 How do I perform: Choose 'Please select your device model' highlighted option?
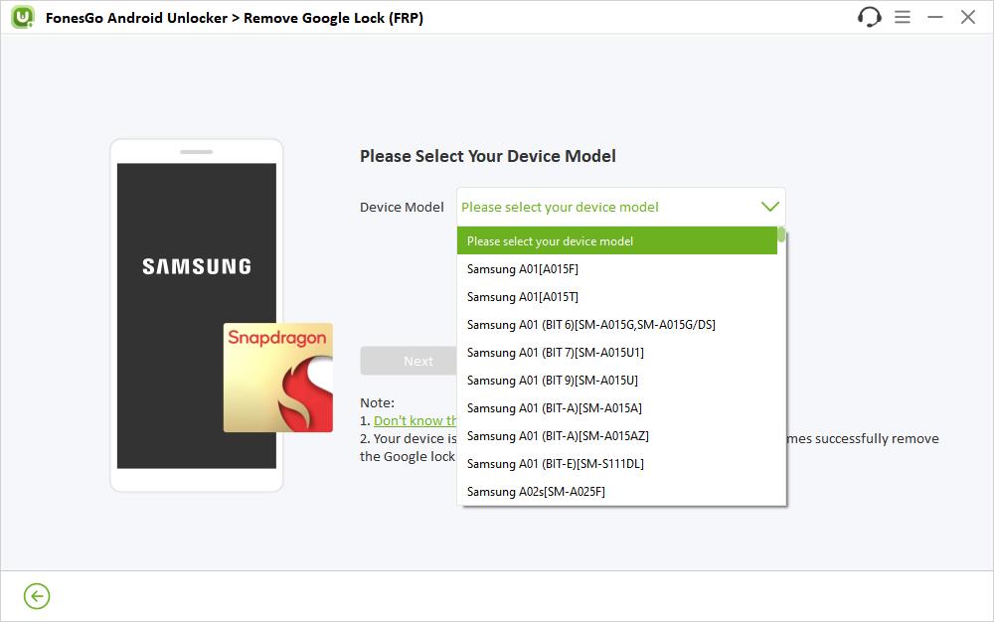(617, 241)
